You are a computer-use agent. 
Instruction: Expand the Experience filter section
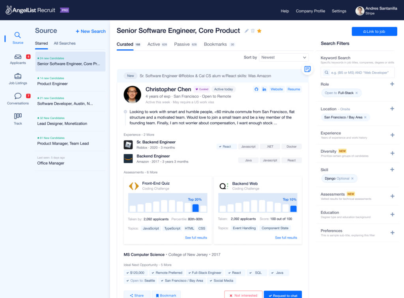(x=392, y=135)
